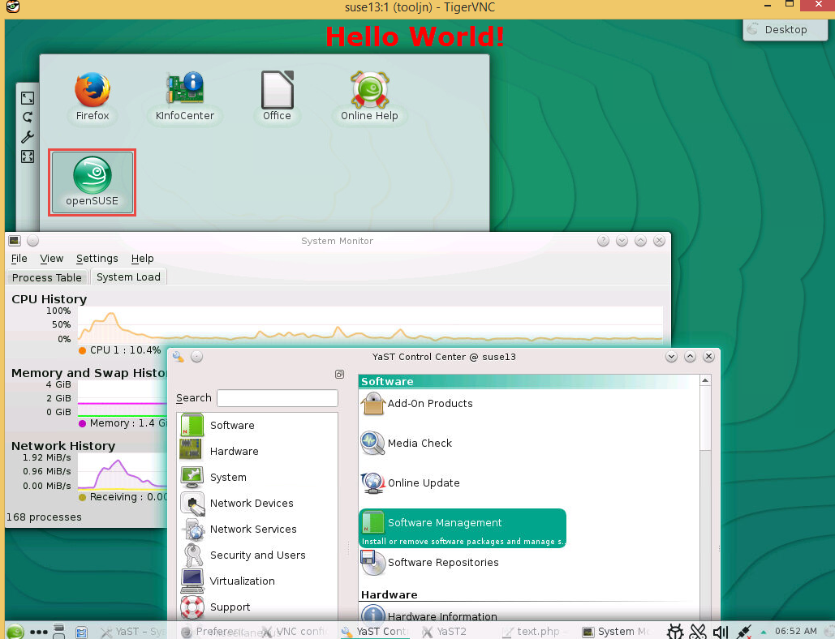Viewport: 835px width, 639px height.
Task: Open Online Update module
Action: point(411,482)
